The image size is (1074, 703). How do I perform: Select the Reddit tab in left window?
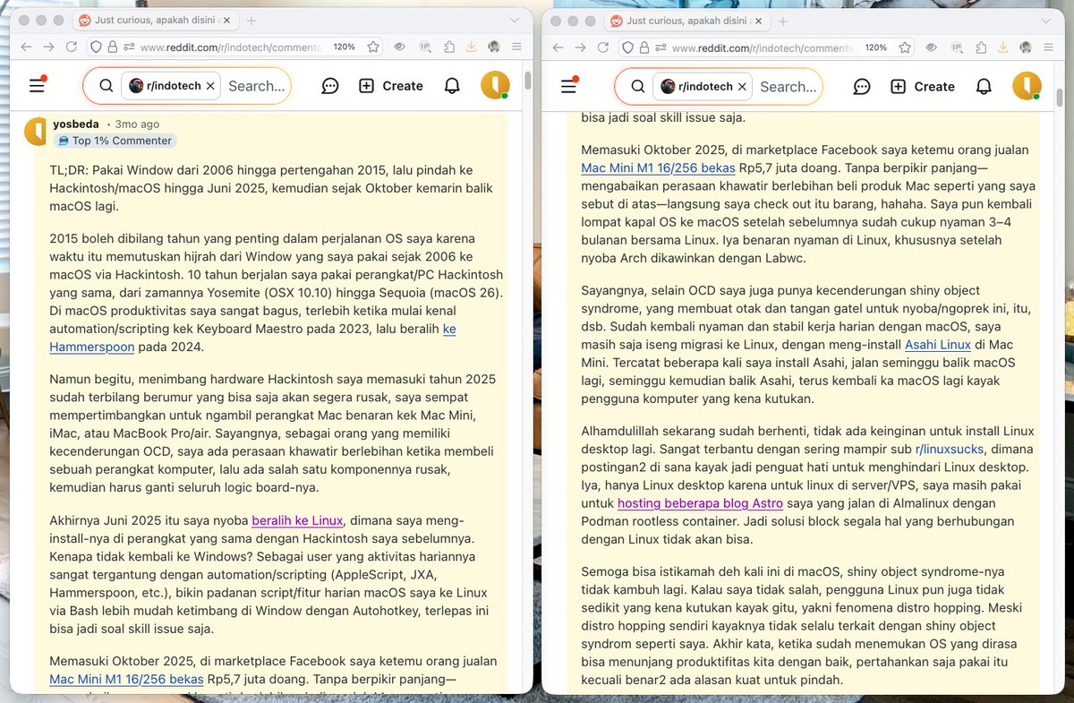pos(156,20)
